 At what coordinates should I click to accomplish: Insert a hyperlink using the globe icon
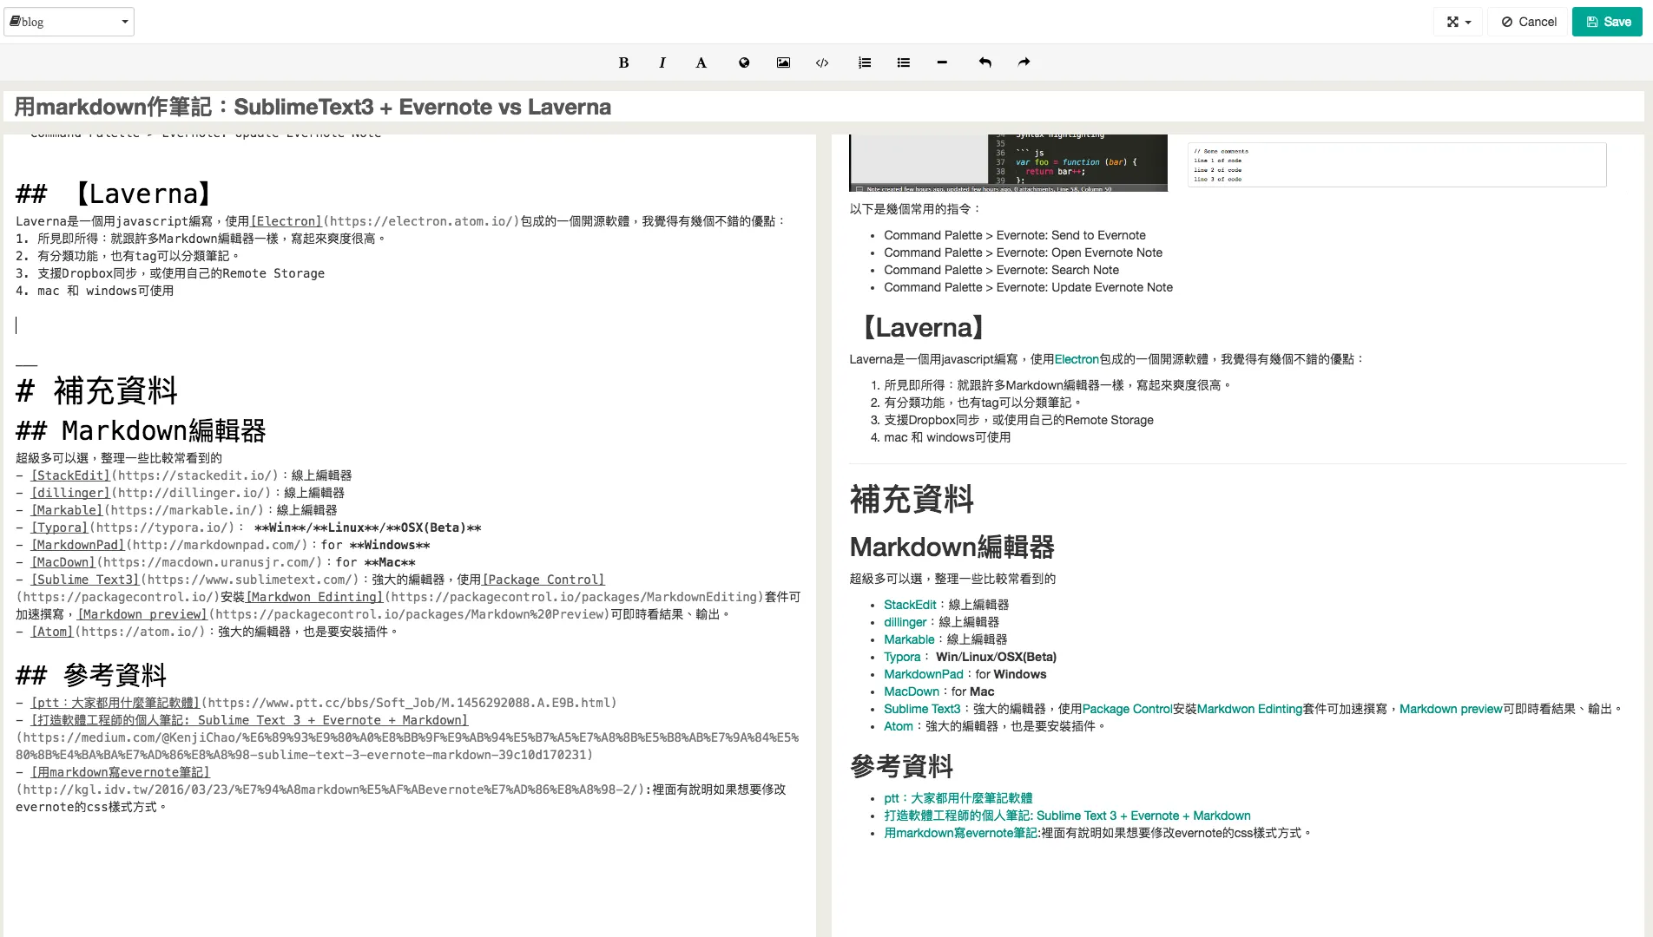(743, 62)
